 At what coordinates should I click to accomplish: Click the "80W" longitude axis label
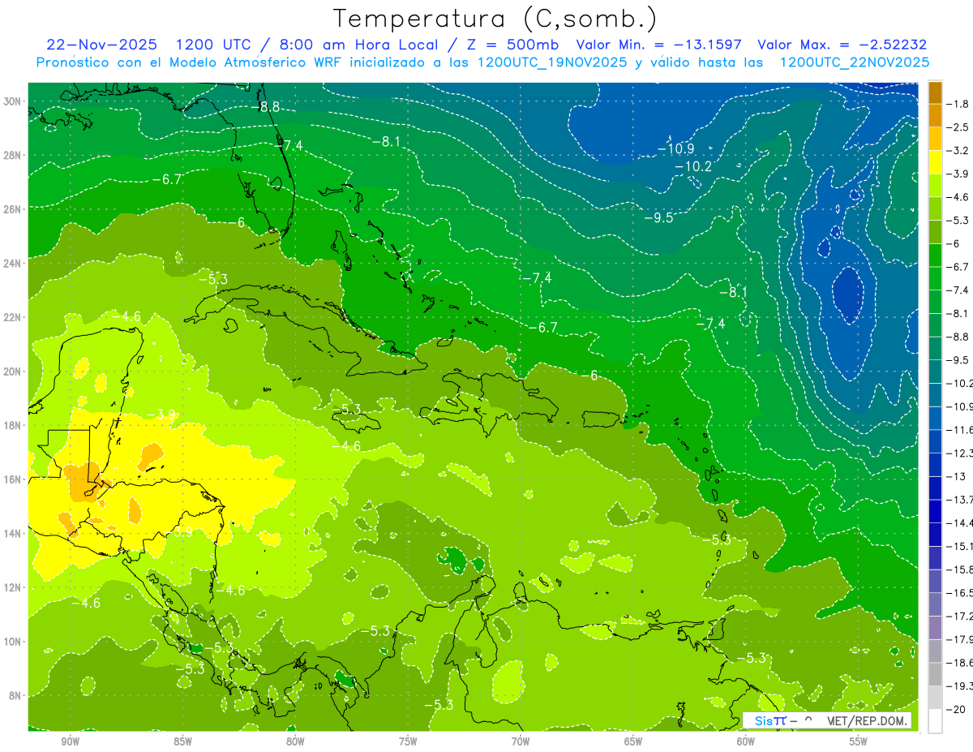295,741
